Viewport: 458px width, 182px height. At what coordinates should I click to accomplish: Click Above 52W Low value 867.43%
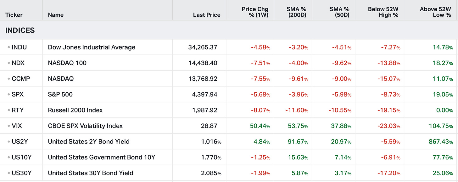441,141
